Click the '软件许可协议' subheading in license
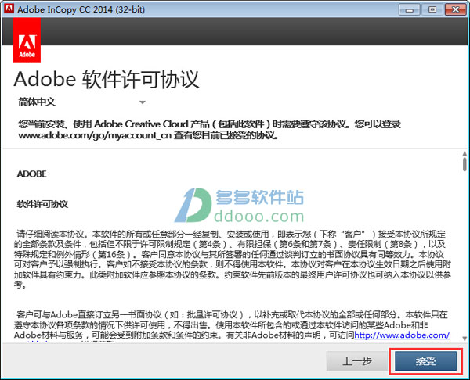Viewport: 470px width, 380px height. point(42,204)
